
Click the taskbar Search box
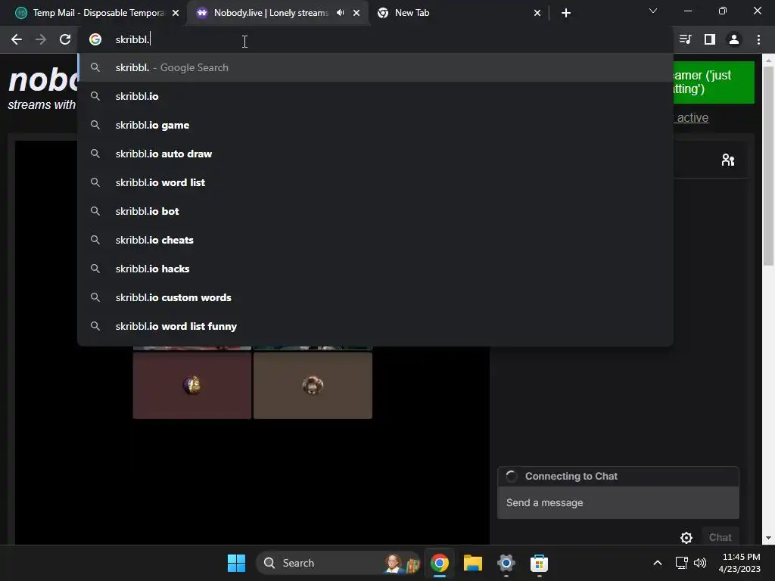338,563
